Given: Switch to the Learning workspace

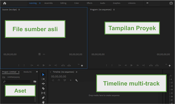Looking at the screenshot, I should [33, 3].
